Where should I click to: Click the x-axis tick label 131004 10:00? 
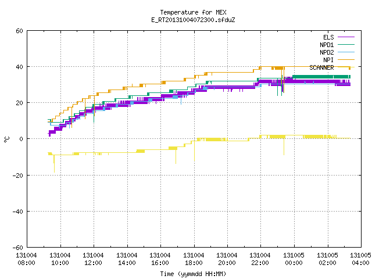point(60,259)
